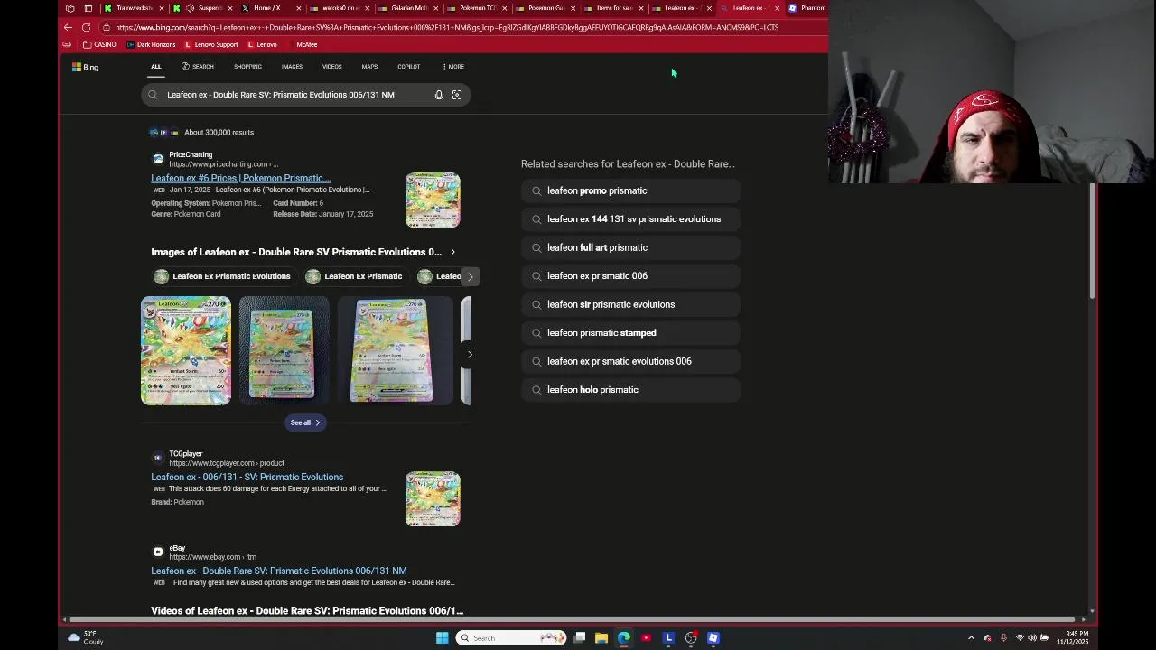Click the PriceCharting site favicon
The image size is (1156, 650).
pos(158,159)
